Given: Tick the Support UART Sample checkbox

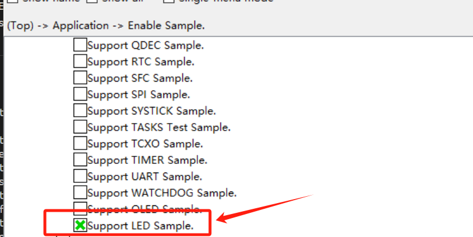Looking at the screenshot, I should (x=80, y=177).
